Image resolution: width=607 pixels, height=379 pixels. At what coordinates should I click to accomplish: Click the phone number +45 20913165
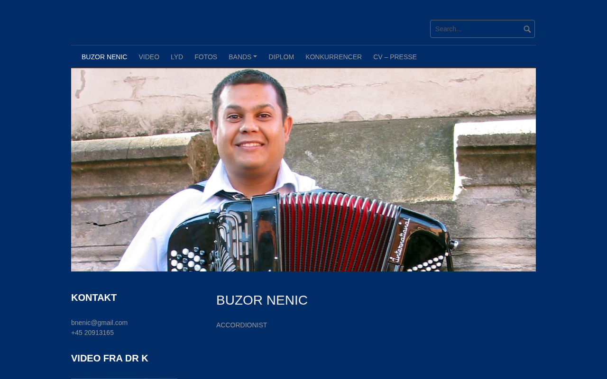tap(92, 333)
